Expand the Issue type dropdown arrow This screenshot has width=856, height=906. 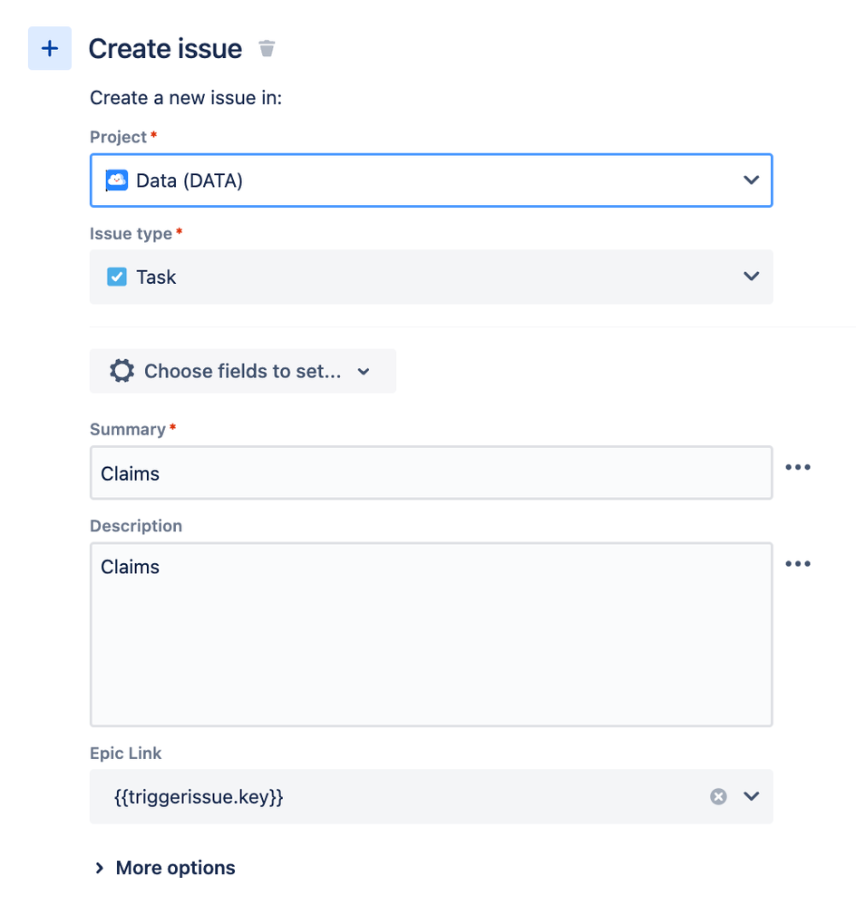coord(751,277)
